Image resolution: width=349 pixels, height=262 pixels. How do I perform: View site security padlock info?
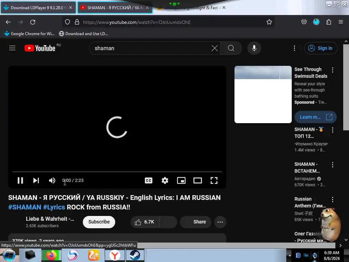[77, 22]
